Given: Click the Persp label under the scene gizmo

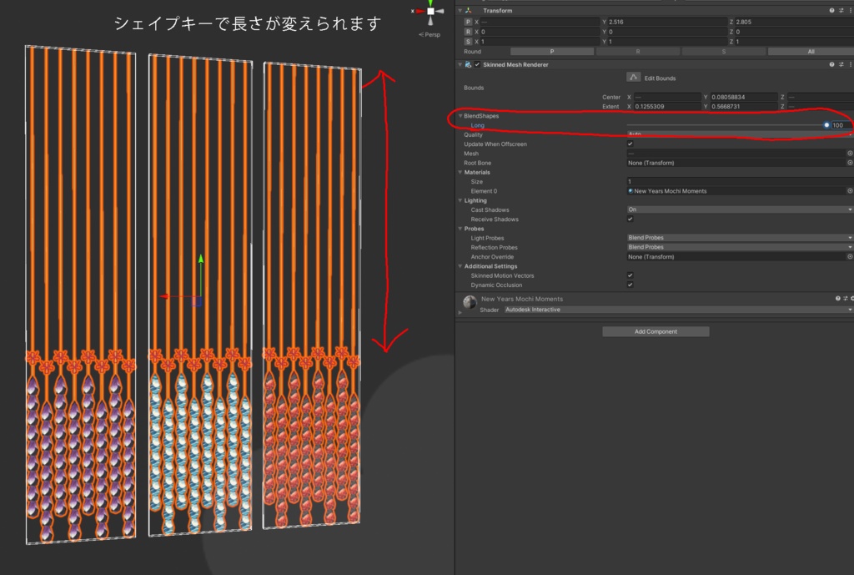Looking at the screenshot, I should (430, 34).
